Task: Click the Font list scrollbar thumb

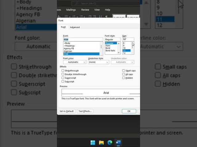Action: click(x=101, y=47)
